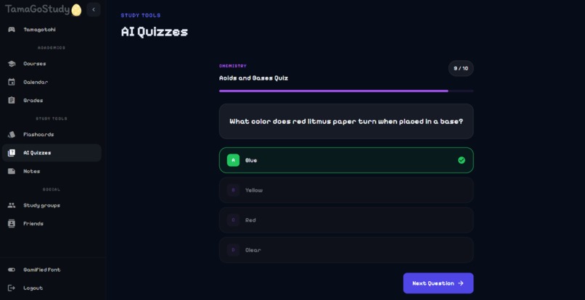Click the Calendar icon in sidebar
Screen dimensions: 585x300
12,82
